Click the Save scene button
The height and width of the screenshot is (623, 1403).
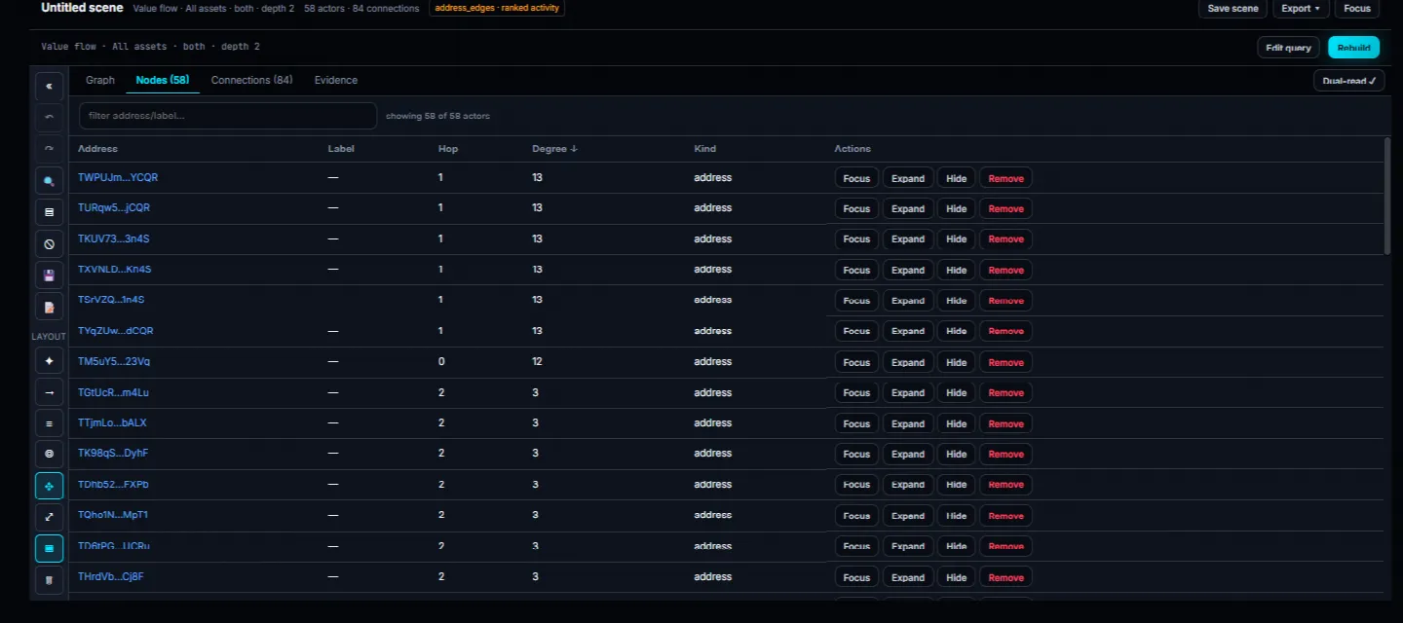pyautogui.click(x=1232, y=9)
